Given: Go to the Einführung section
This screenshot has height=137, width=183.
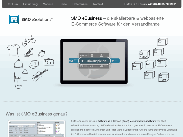Looking at the screenshot, I should tap(30, 4).
